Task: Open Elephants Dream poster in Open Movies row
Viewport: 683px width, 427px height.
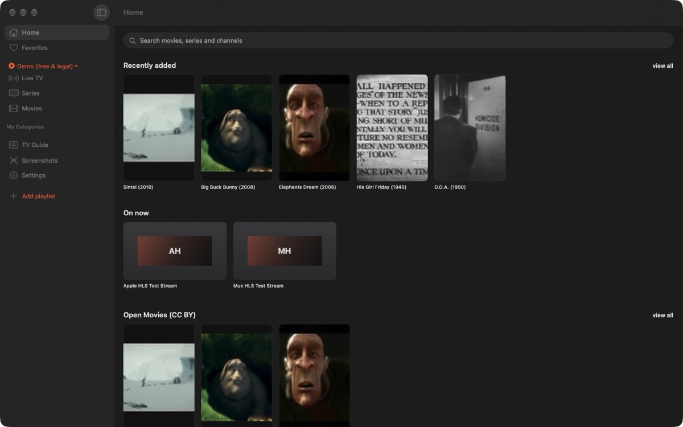Action: point(314,376)
